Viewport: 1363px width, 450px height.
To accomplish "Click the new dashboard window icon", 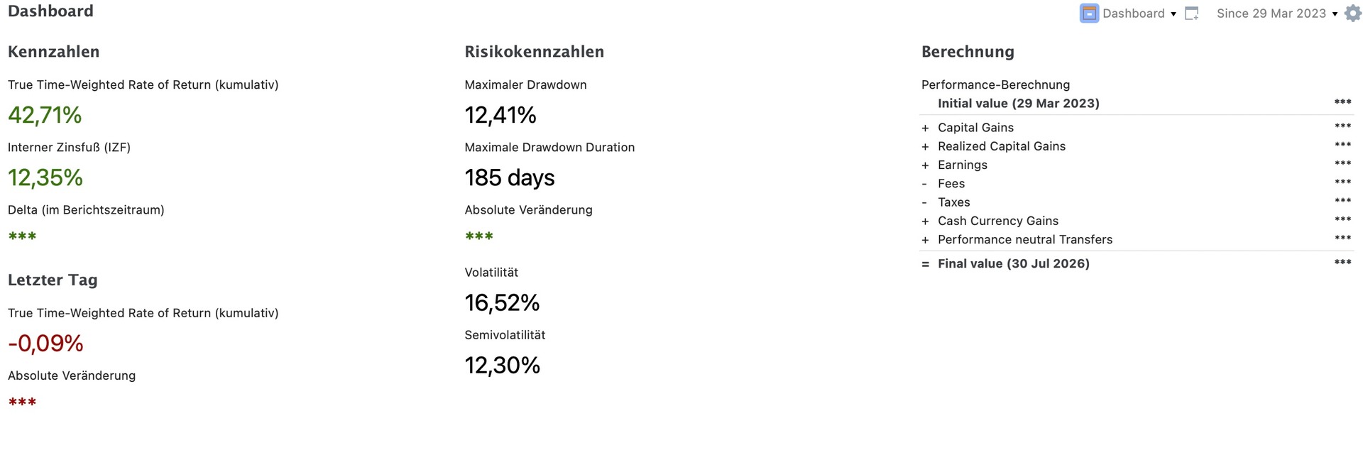I will click(x=1192, y=13).
